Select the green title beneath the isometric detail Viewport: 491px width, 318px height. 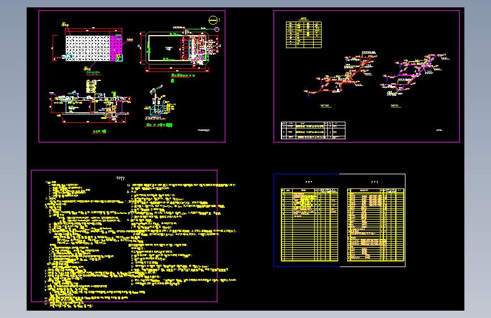click(159, 125)
